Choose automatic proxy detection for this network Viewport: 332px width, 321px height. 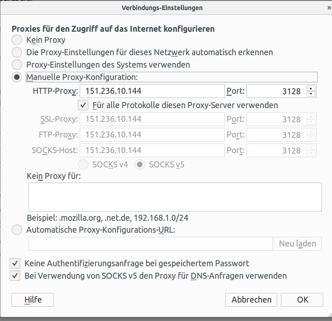pyautogui.click(x=17, y=52)
